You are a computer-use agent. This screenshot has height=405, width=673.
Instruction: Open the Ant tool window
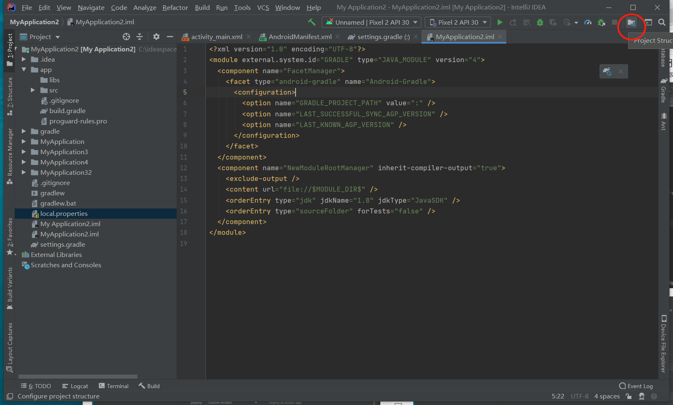pyautogui.click(x=664, y=122)
